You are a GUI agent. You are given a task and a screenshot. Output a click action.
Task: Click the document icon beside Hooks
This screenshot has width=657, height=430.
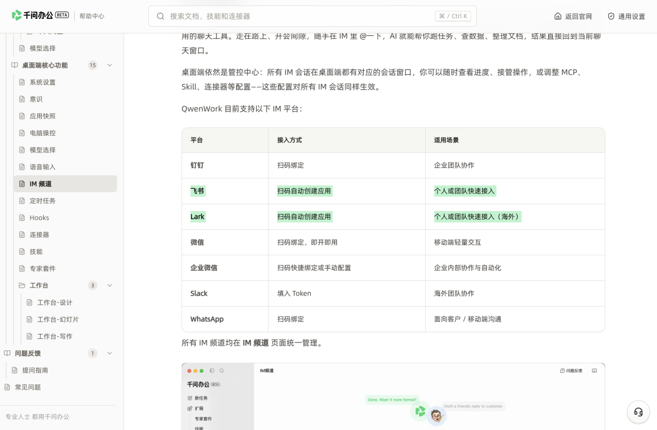pos(23,218)
